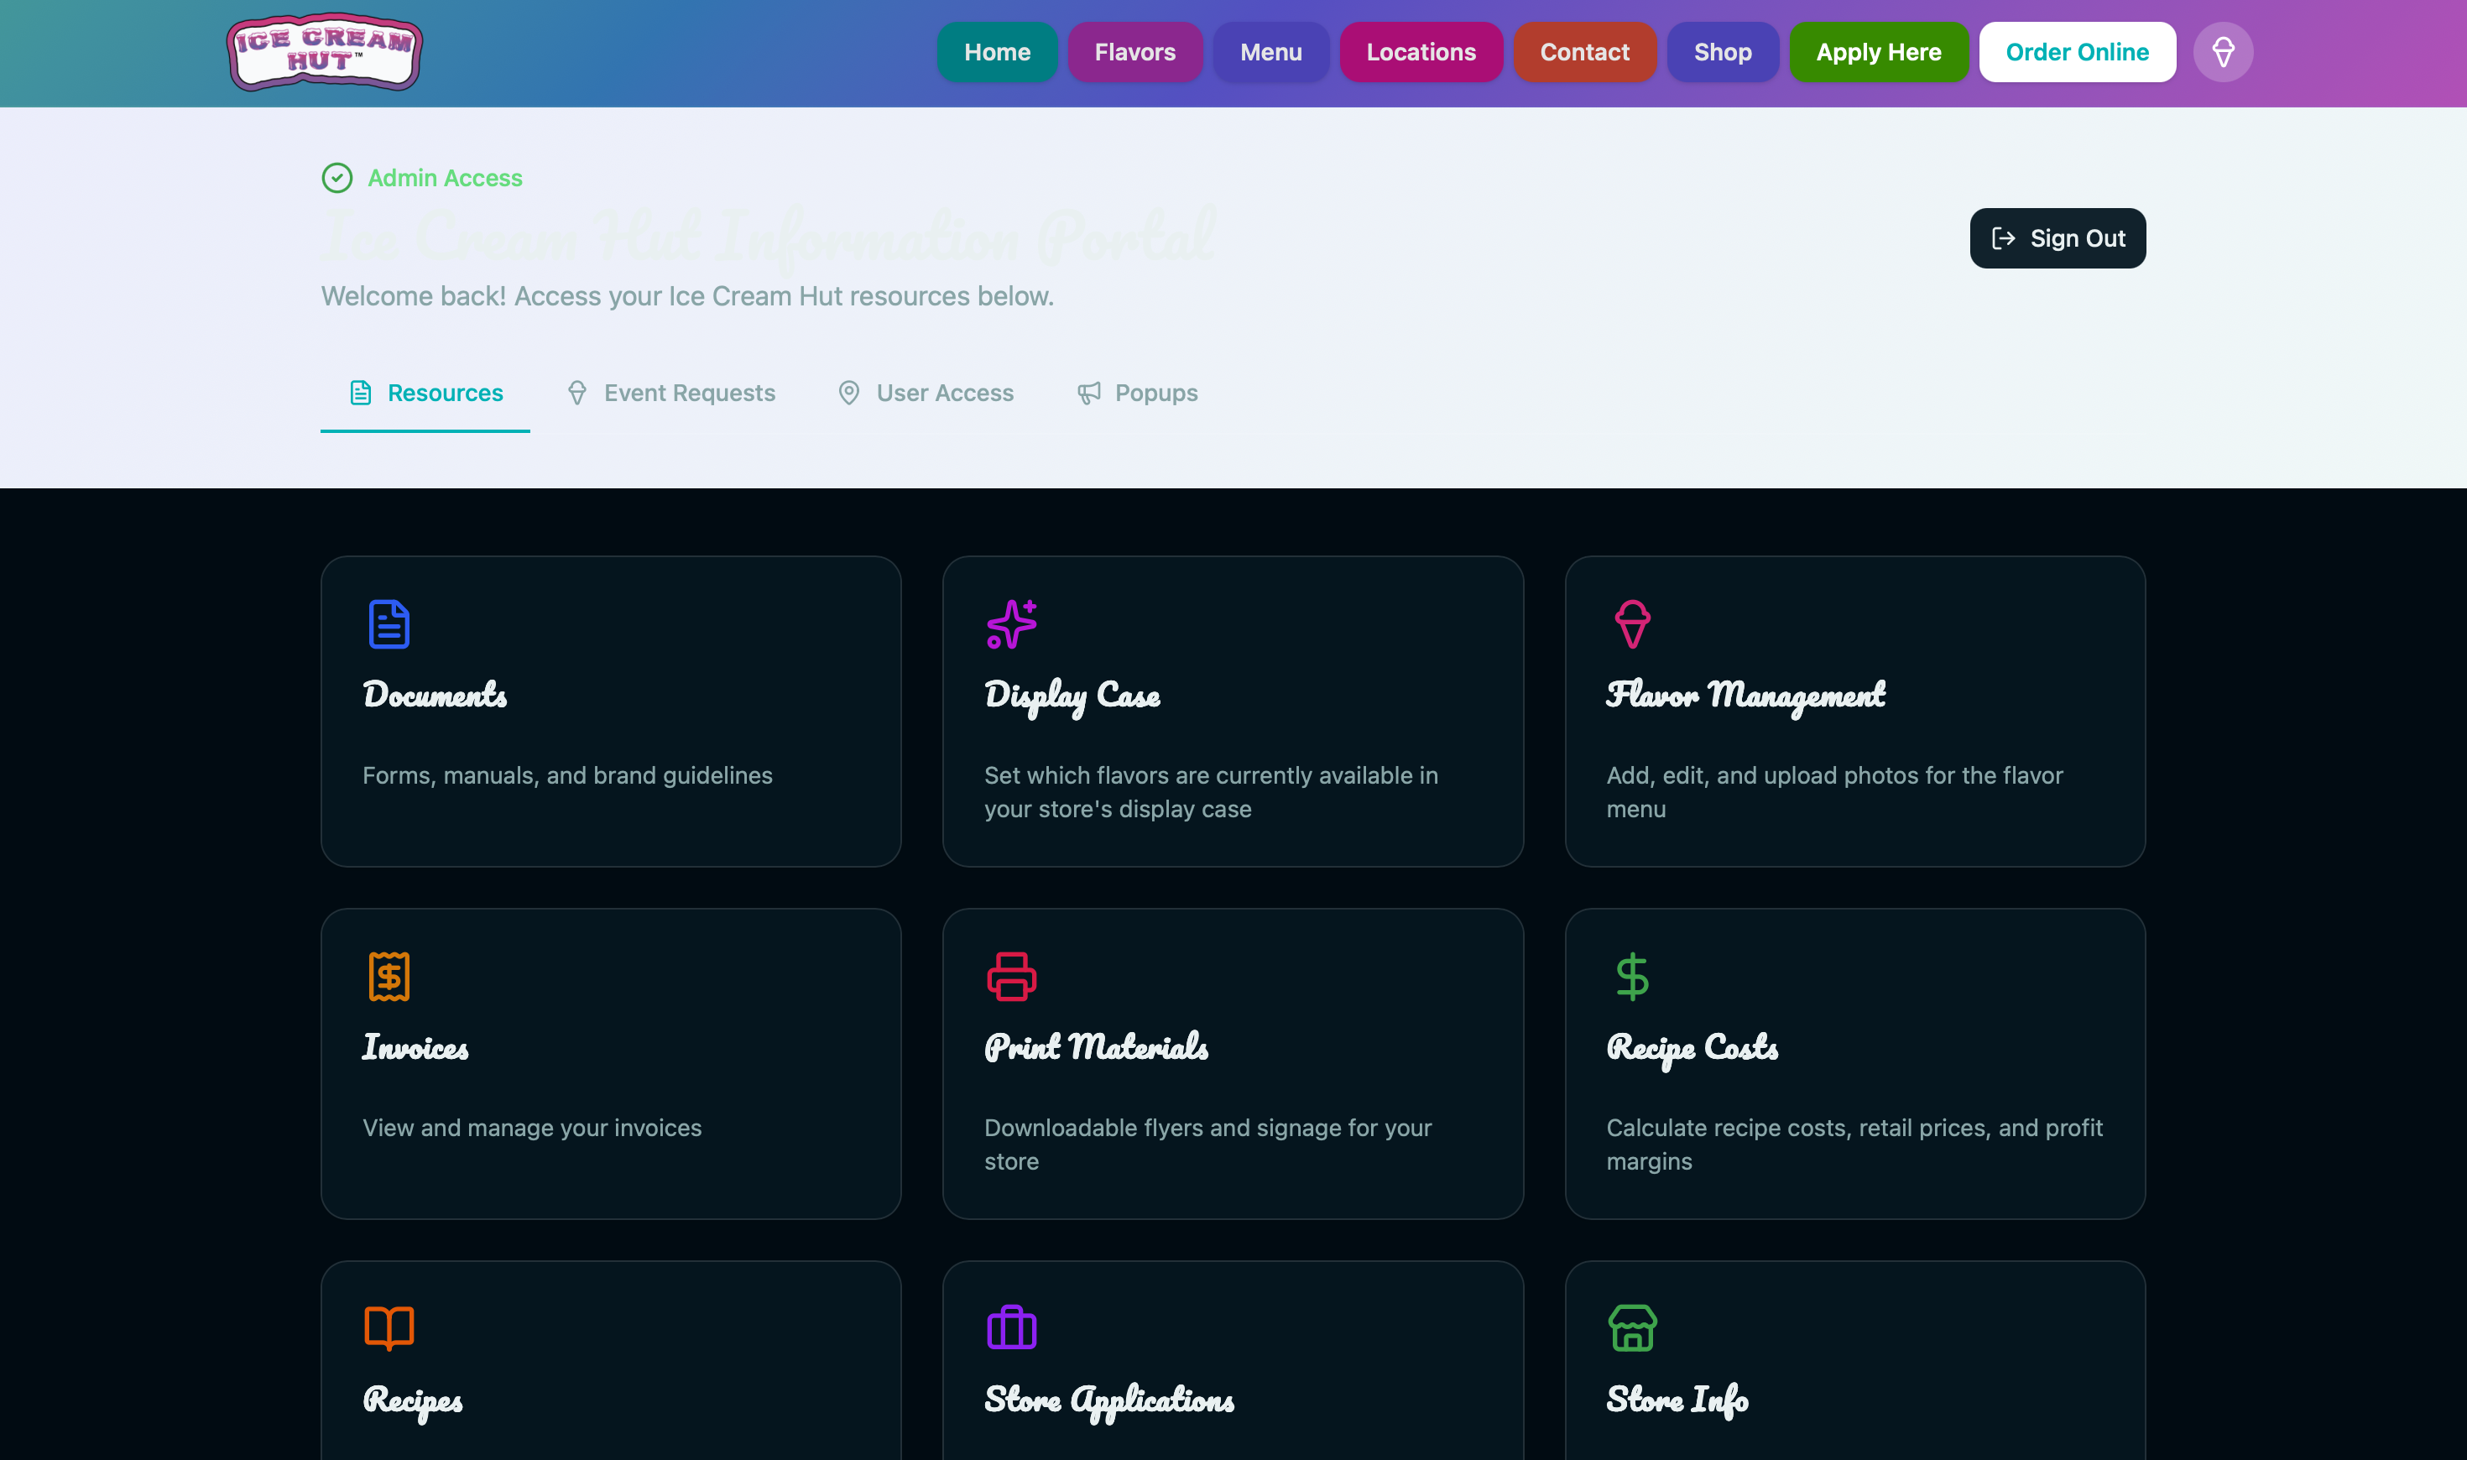2467x1460 pixels.
Task: Click 'Downloadable flyers and signage' description
Action: coord(1208,1145)
